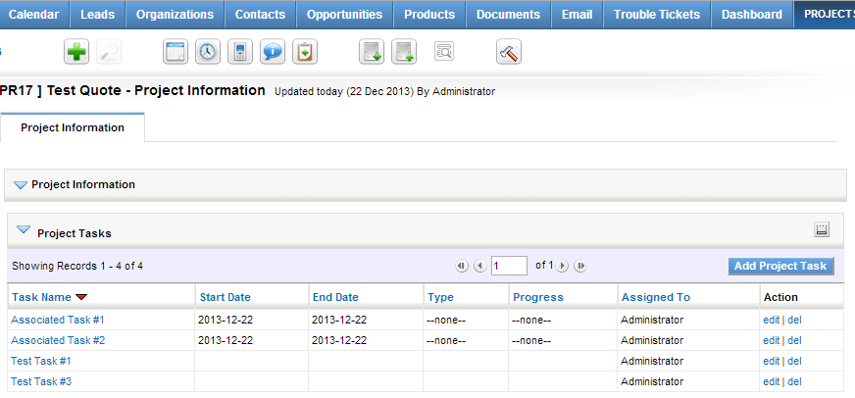Open the clock icon in toolbar
The height and width of the screenshot is (398, 855).
(x=208, y=52)
